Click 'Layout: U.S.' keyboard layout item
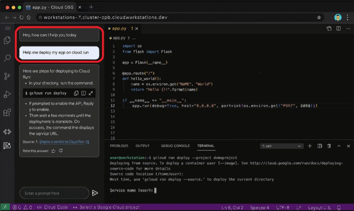Screen dimensions: 354x211 (x=319, y=207)
